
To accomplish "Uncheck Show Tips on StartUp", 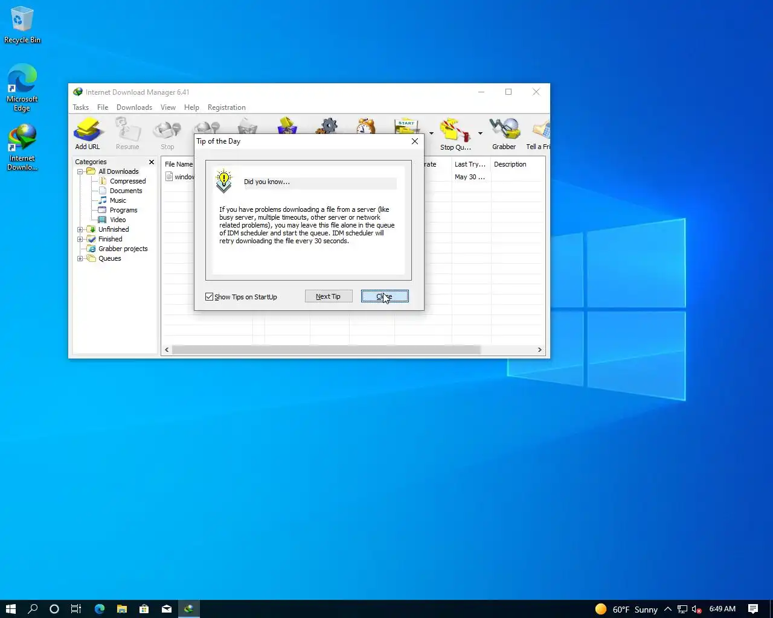I will click(x=210, y=296).
